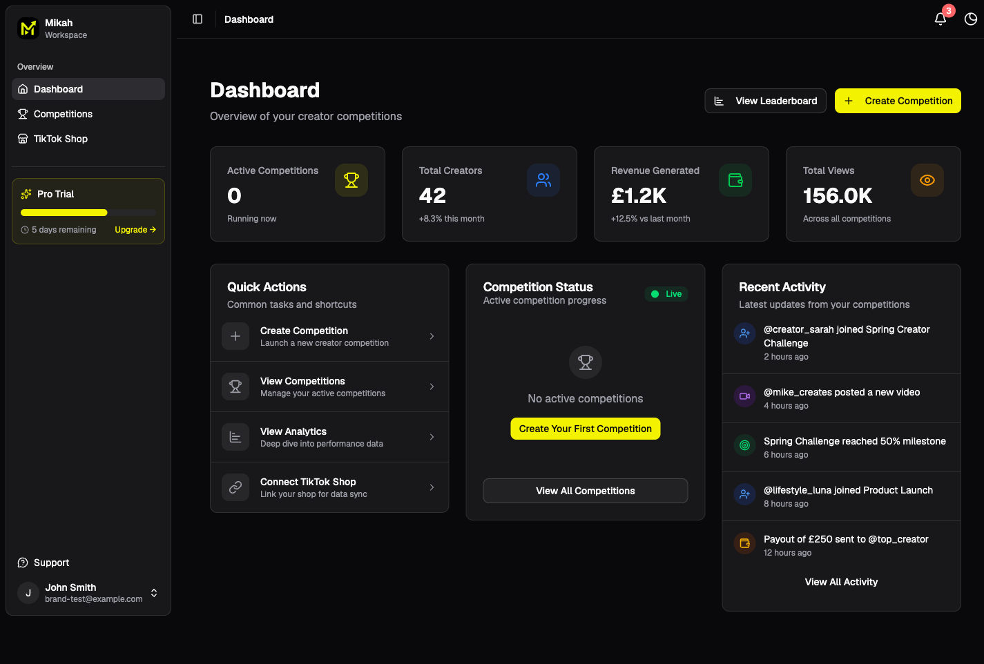Click the chart icon beside View Analytics
The image size is (984, 664).
point(235,437)
